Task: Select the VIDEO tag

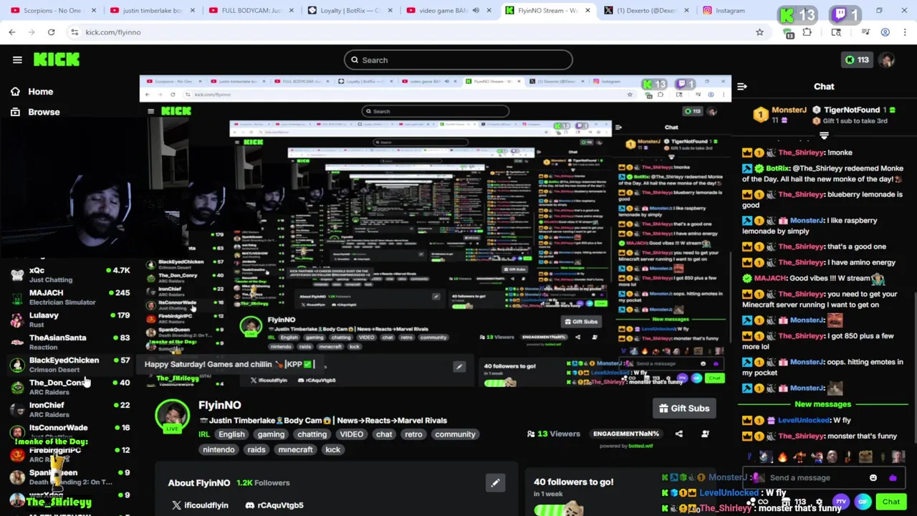Action: [x=351, y=434]
